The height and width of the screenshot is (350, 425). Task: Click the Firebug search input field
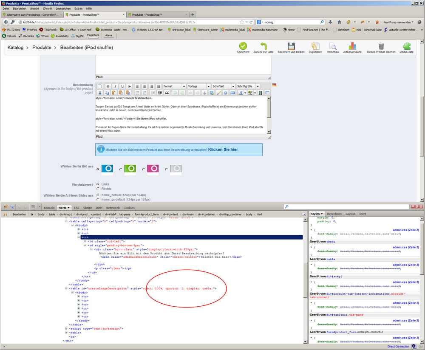353,207
